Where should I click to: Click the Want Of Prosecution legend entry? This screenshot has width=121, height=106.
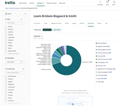pos(104,59)
